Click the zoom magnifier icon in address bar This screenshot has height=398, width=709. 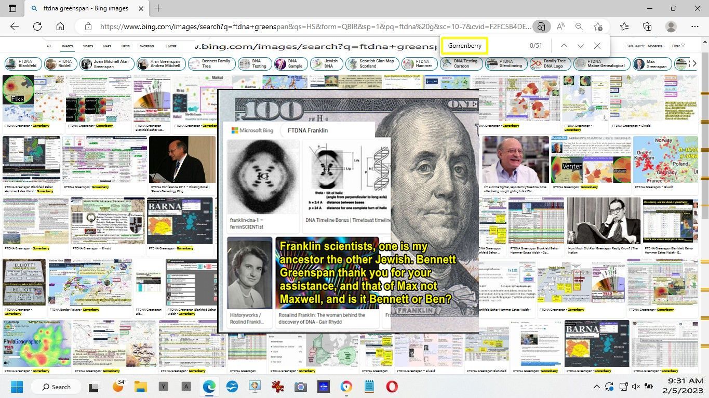(x=579, y=26)
